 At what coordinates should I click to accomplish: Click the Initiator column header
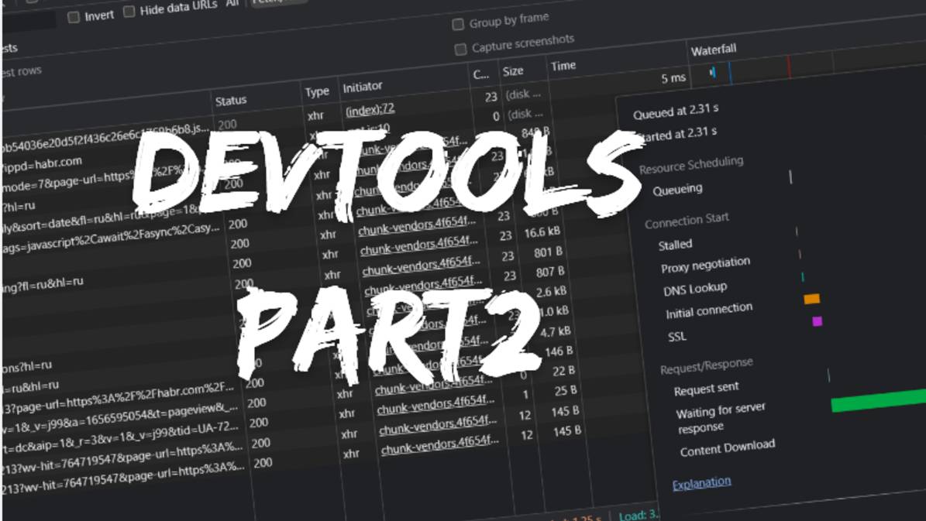coord(363,87)
